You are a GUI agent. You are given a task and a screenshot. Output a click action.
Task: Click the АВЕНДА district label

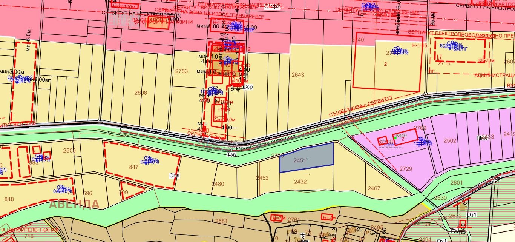click(x=74, y=204)
